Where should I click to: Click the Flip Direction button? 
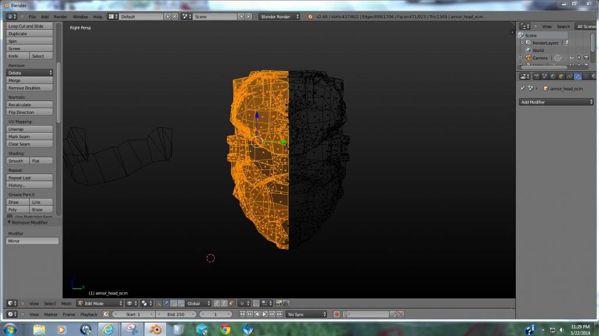point(29,112)
